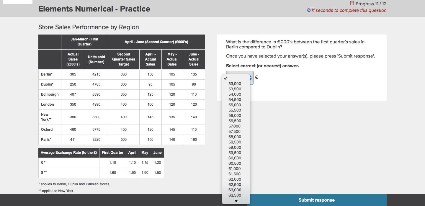Click the Euro symbol beside the dropdown
Screen dimensions: 425x206
(x=256, y=77)
